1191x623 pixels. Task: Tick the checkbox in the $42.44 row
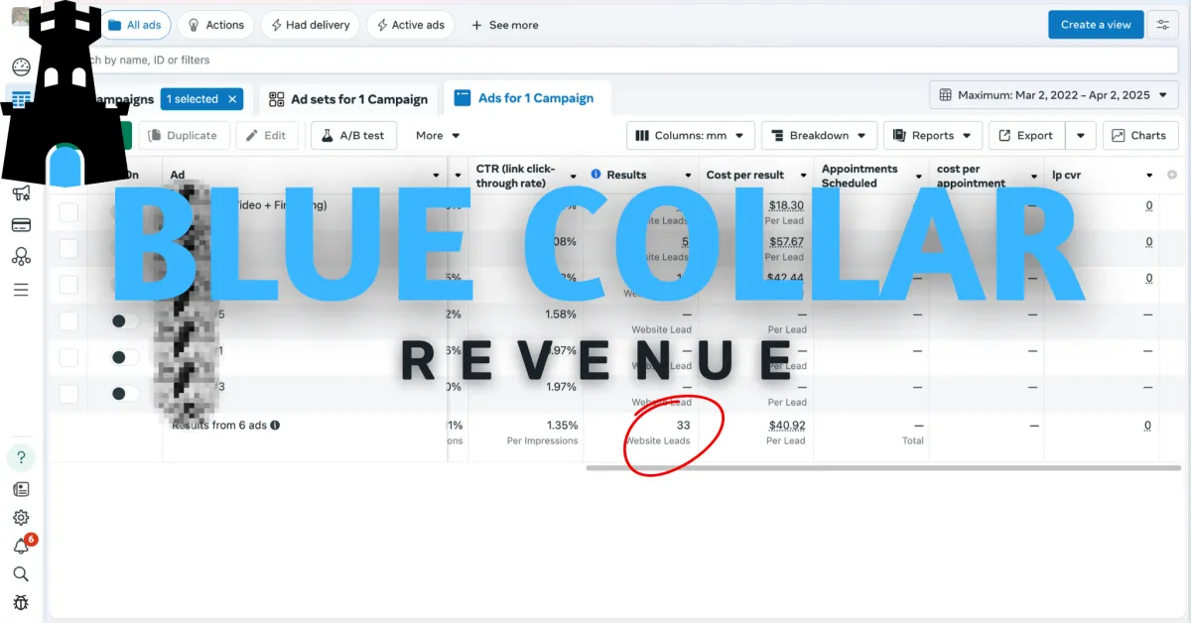tap(68, 285)
